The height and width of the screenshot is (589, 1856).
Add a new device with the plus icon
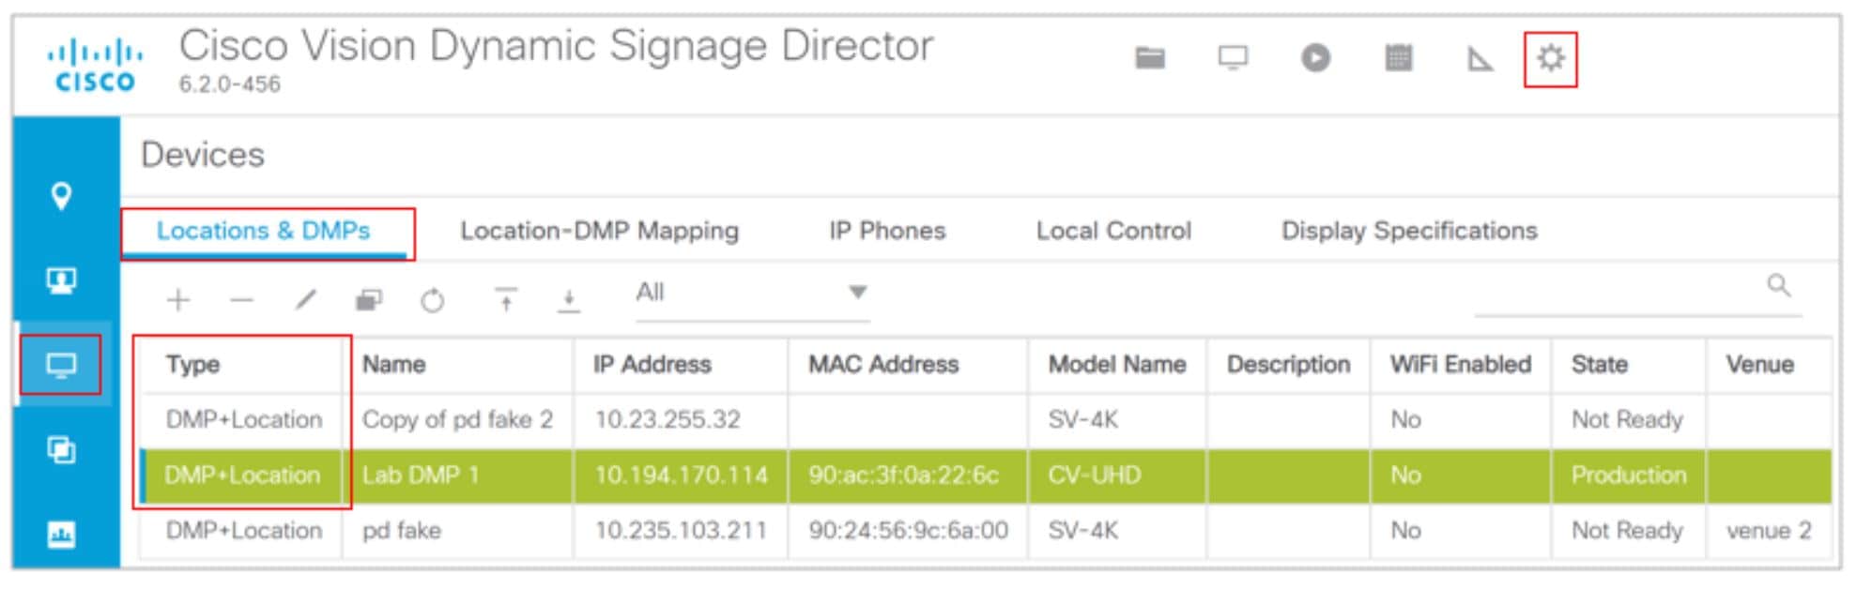177,299
